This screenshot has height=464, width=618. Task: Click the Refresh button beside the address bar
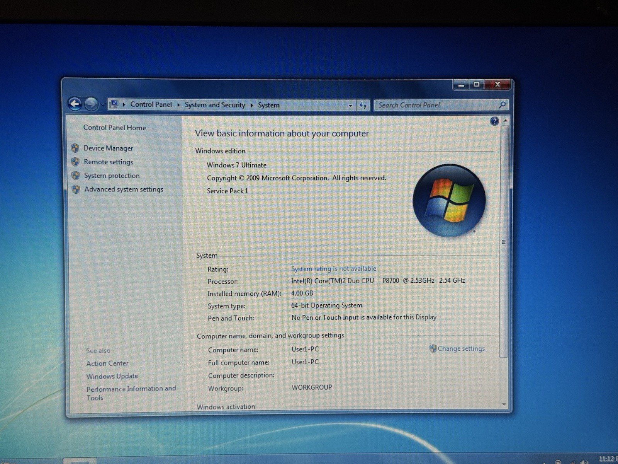(363, 105)
